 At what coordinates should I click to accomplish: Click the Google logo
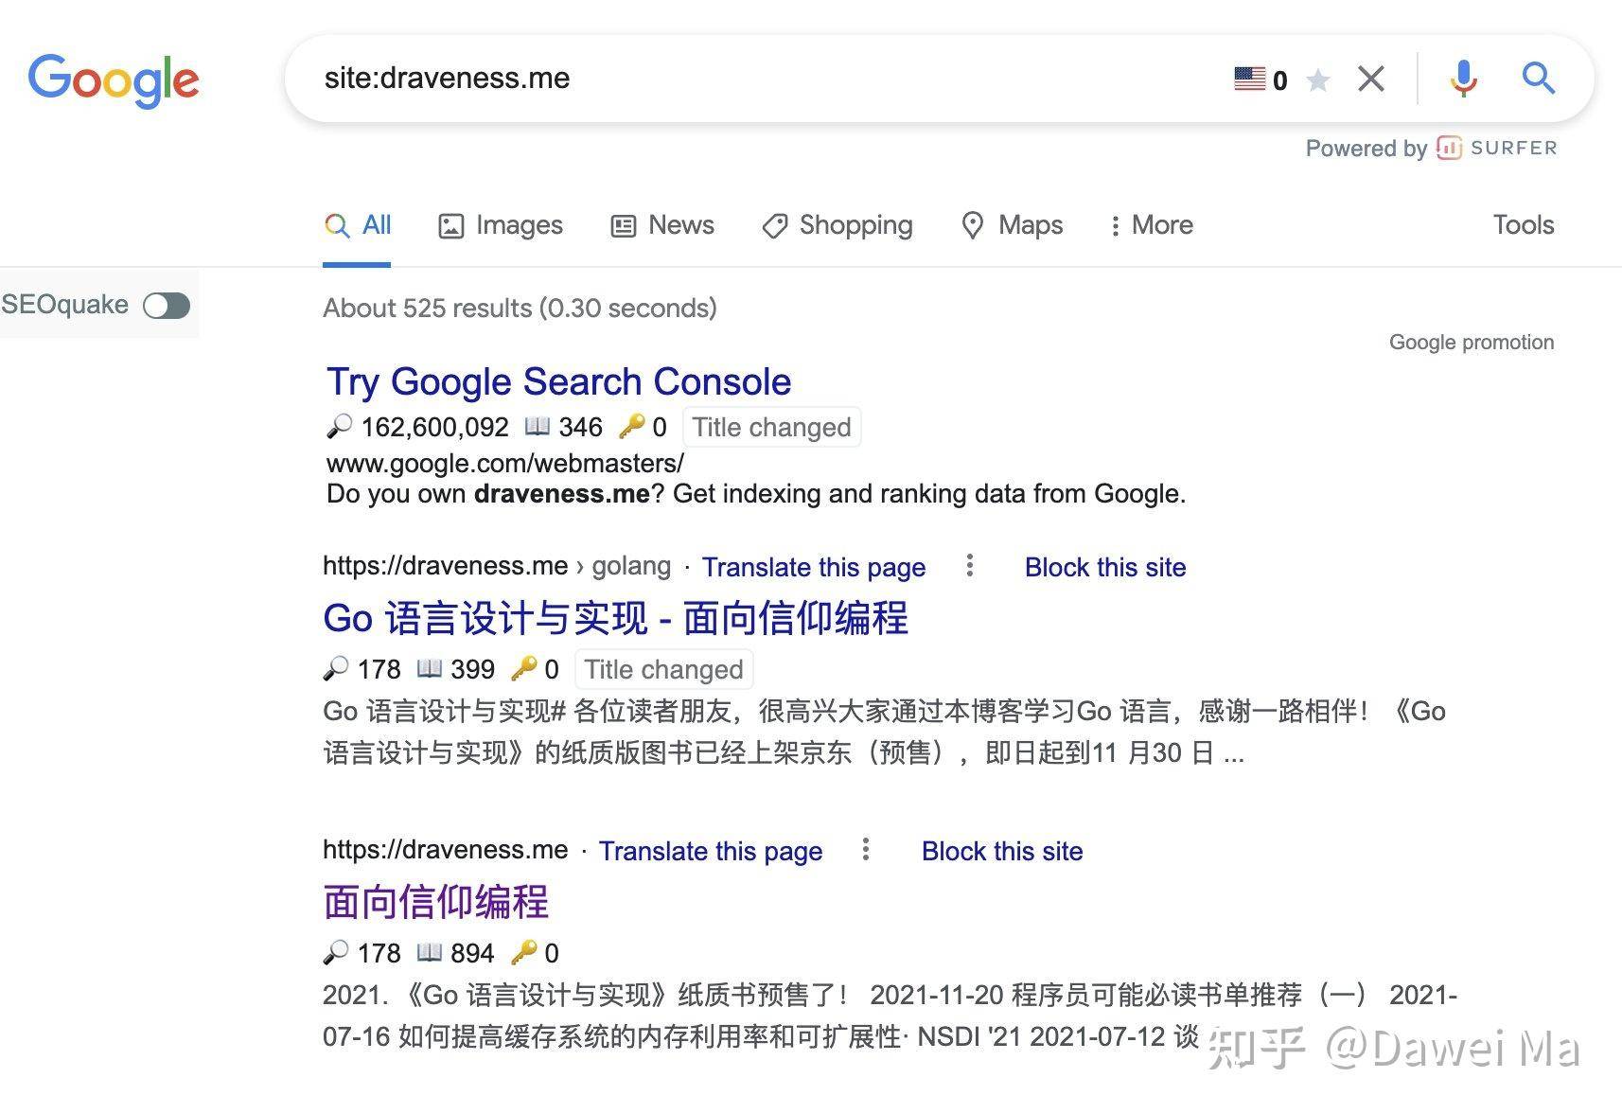pos(114,79)
